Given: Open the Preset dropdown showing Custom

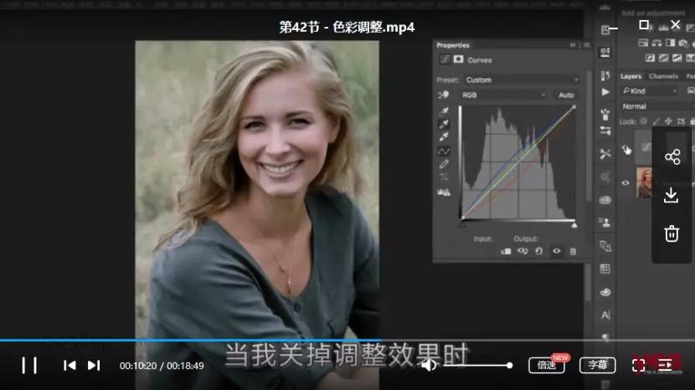Looking at the screenshot, I should pos(523,80).
